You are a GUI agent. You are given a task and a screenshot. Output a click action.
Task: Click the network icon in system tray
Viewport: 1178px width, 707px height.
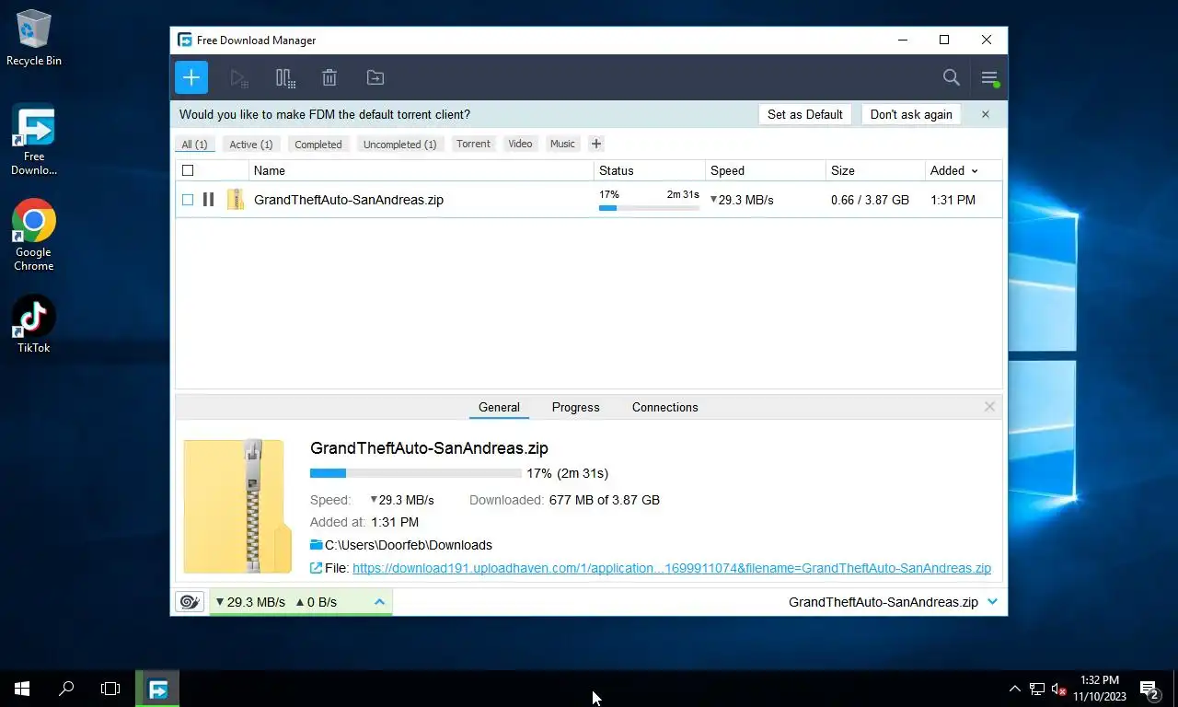click(1037, 689)
